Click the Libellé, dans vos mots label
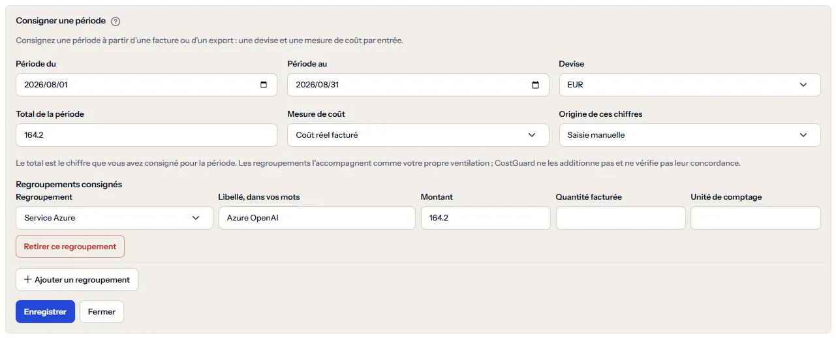The width and height of the screenshot is (836, 338). pos(259,197)
